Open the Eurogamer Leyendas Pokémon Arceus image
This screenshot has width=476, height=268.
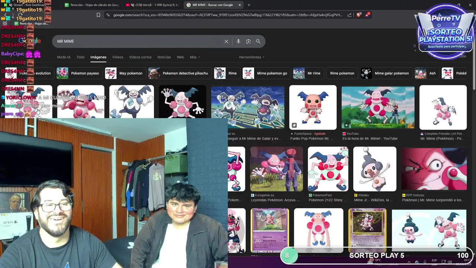coord(276,169)
